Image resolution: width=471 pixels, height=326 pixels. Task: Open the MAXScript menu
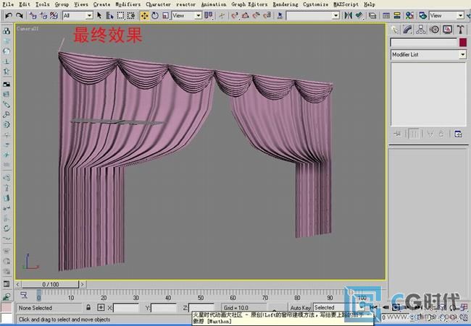[x=346, y=4]
